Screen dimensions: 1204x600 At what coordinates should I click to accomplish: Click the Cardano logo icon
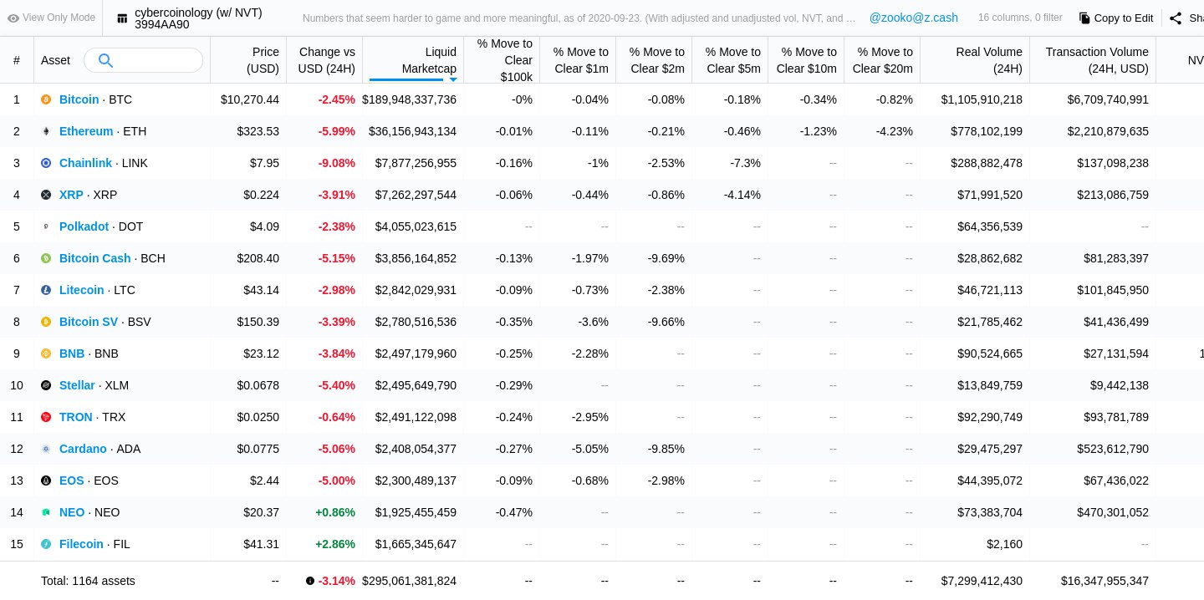click(x=46, y=449)
